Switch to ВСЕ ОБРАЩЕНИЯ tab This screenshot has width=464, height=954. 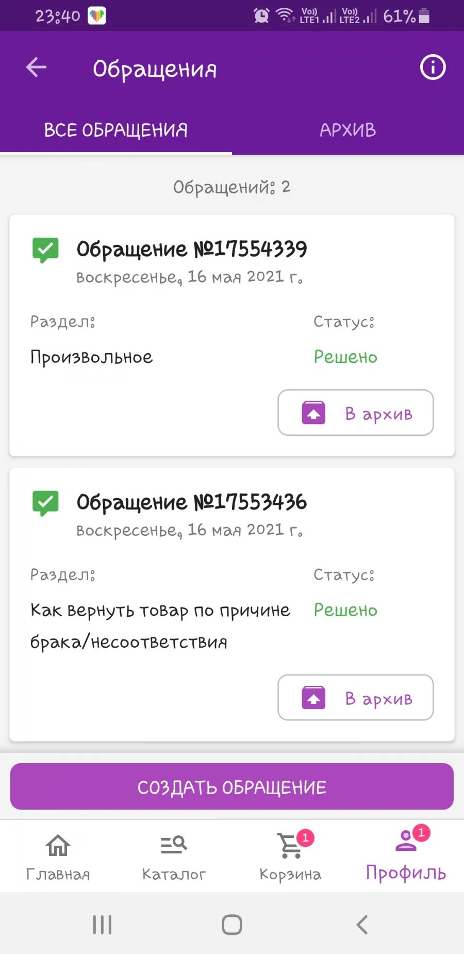(116, 130)
